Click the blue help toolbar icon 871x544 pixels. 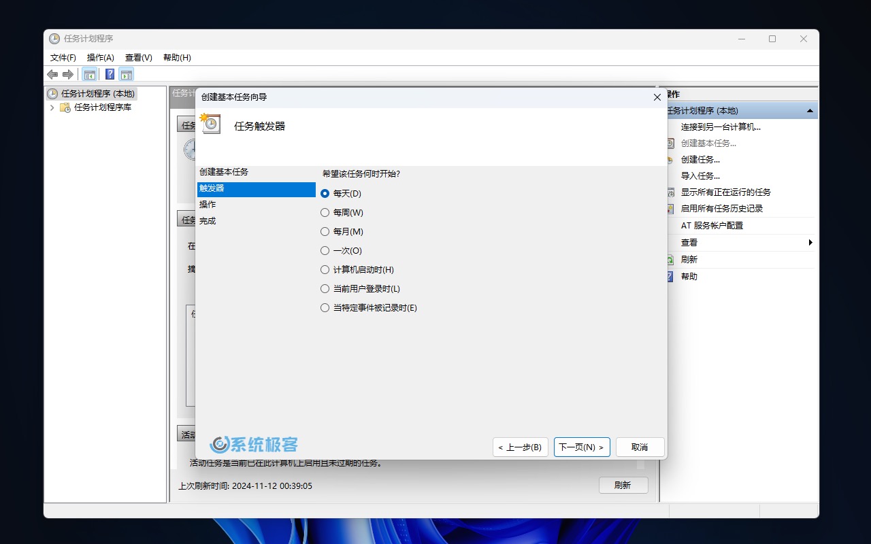[x=110, y=74]
